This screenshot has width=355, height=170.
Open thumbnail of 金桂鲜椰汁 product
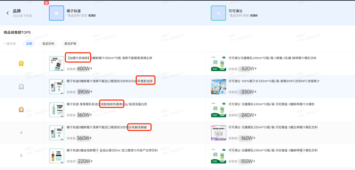[x=57, y=156]
